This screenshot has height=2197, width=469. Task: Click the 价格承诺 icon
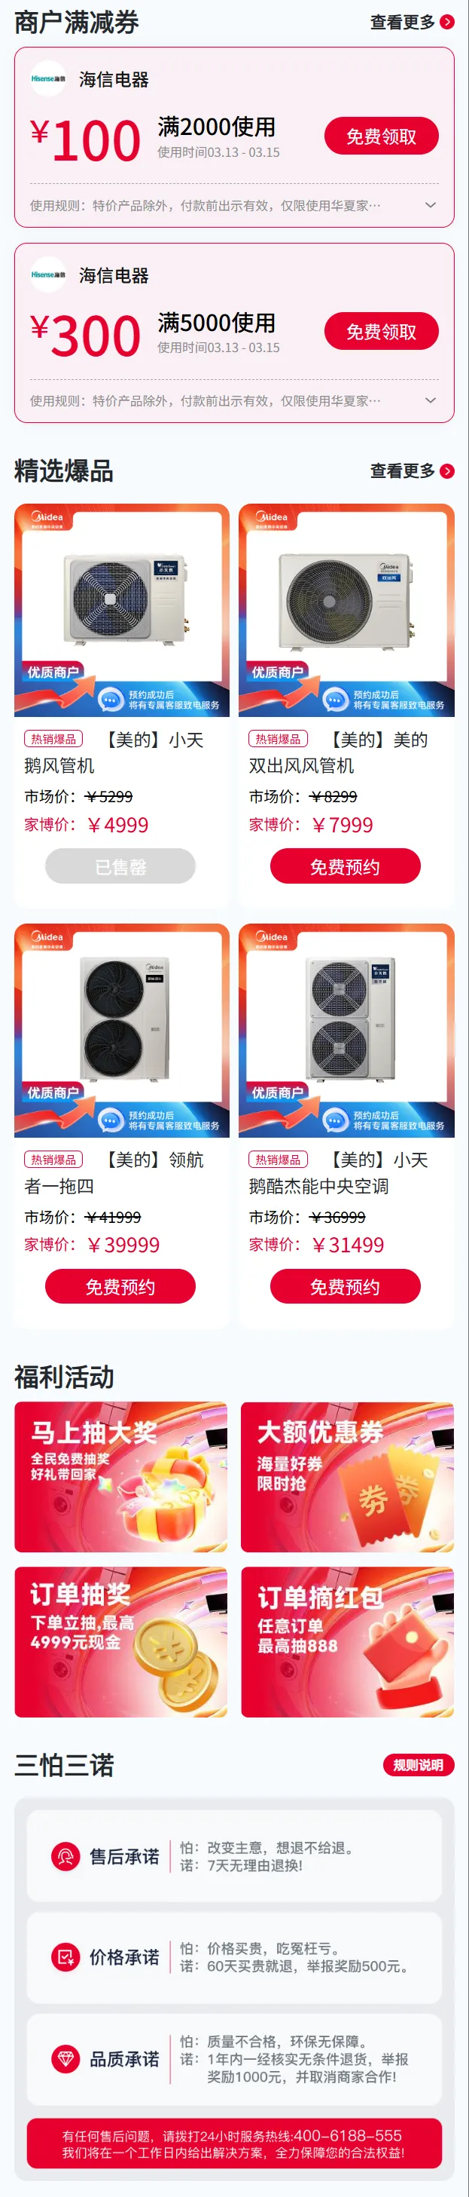(x=65, y=1956)
